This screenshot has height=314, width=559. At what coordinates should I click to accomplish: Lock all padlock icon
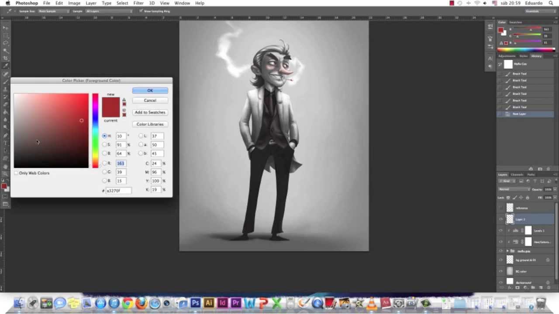(x=527, y=197)
